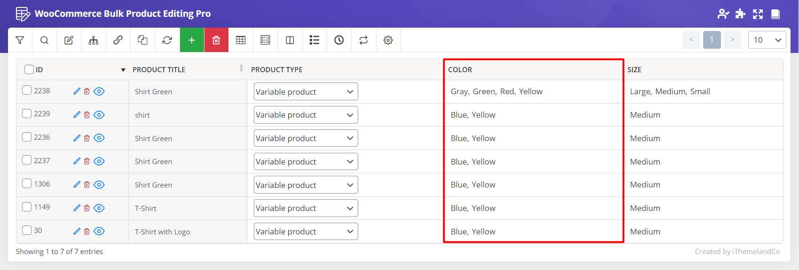Viewport: 799px width, 270px height.
Task: View product 2239 using eye icon
Action: tap(99, 115)
